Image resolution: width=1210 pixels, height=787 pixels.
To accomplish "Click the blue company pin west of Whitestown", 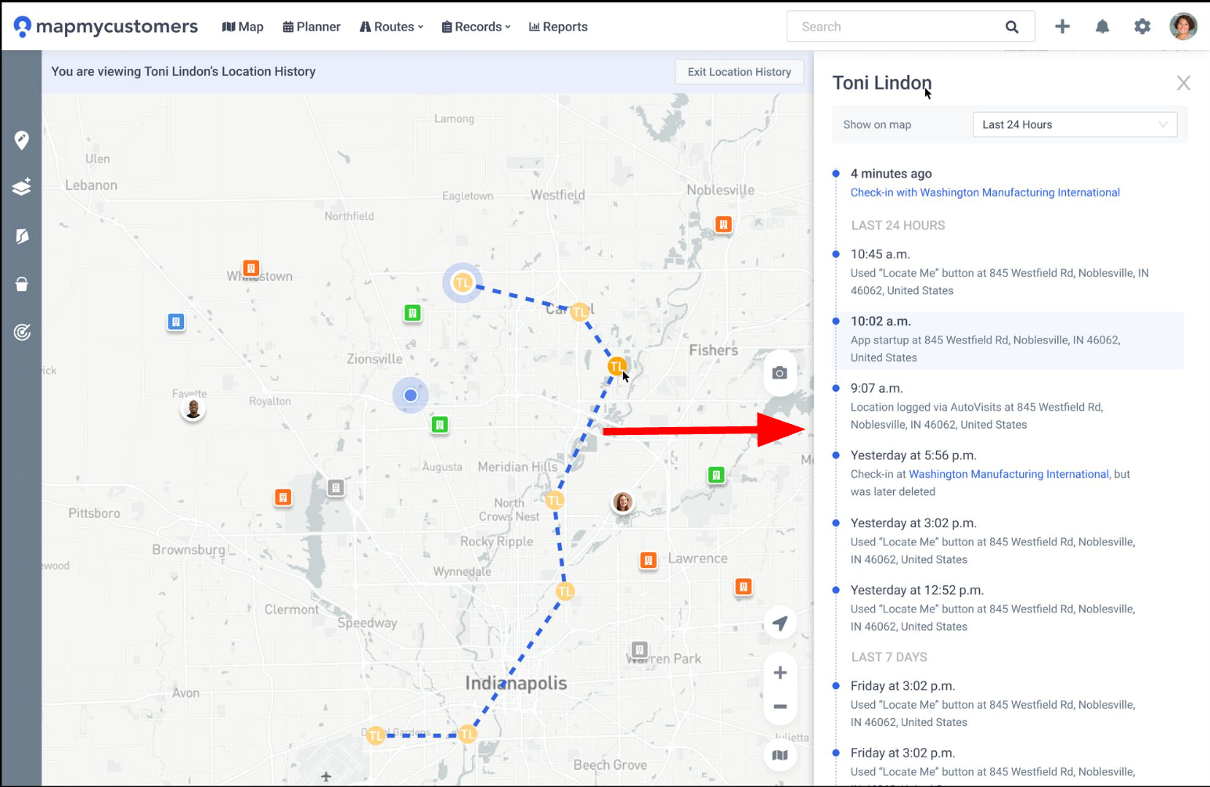I will 176,322.
